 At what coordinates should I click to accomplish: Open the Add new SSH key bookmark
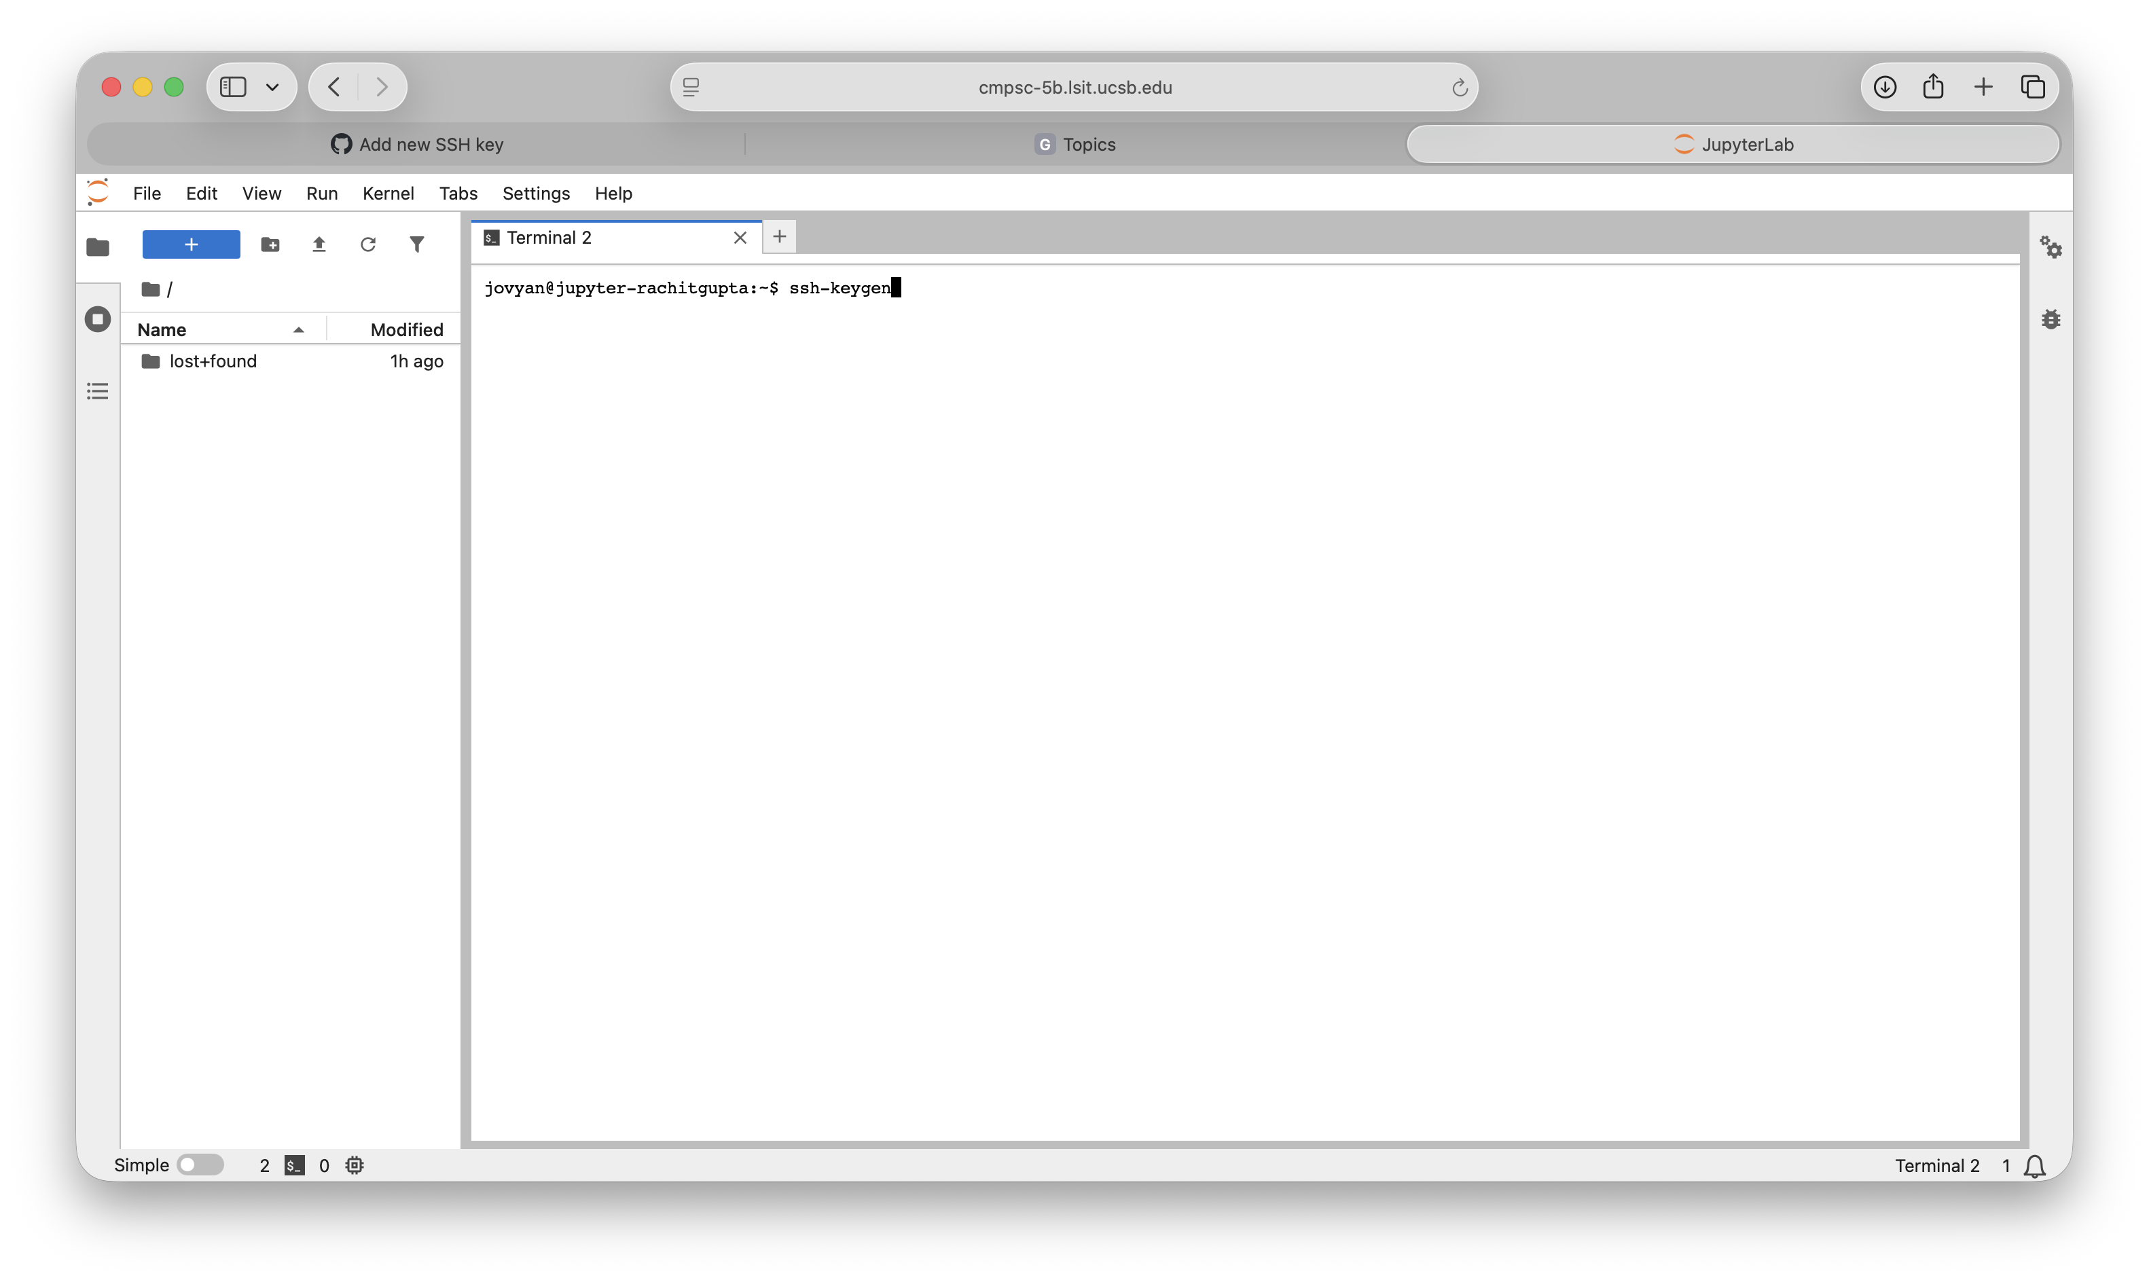pyautogui.click(x=416, y=144)
